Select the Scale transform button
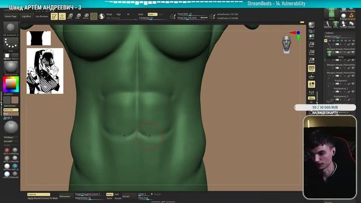Viewport: 361px width, 203px height. [78, 16]
